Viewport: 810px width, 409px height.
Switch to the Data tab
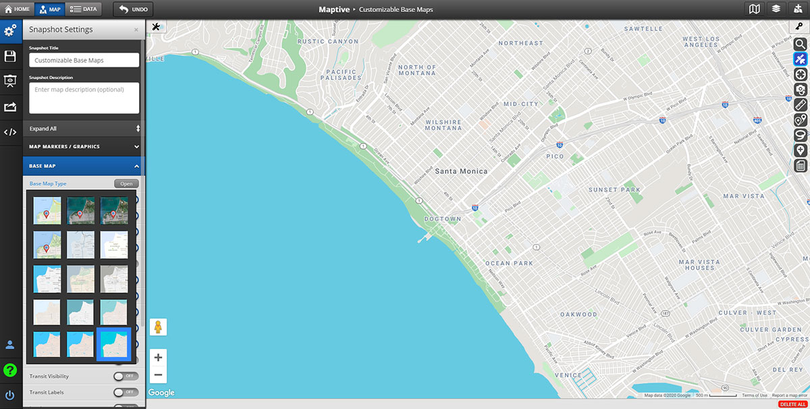tap(84, 9)
